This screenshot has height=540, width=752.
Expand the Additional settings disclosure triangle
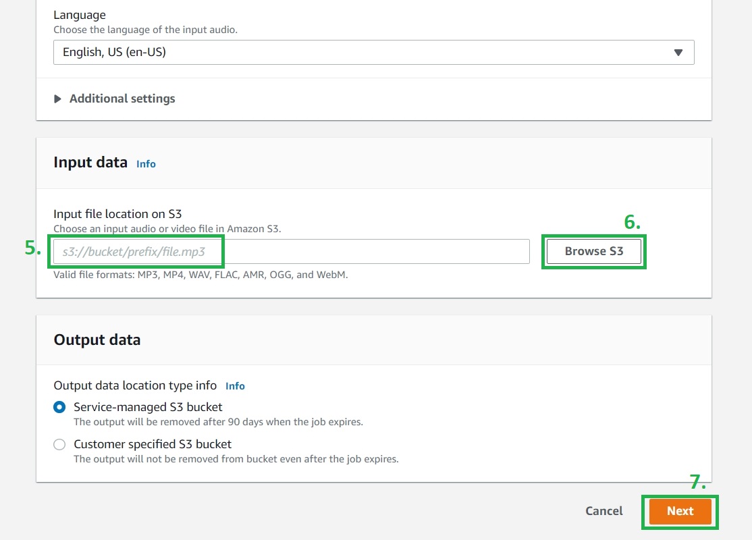coord(57,99)
